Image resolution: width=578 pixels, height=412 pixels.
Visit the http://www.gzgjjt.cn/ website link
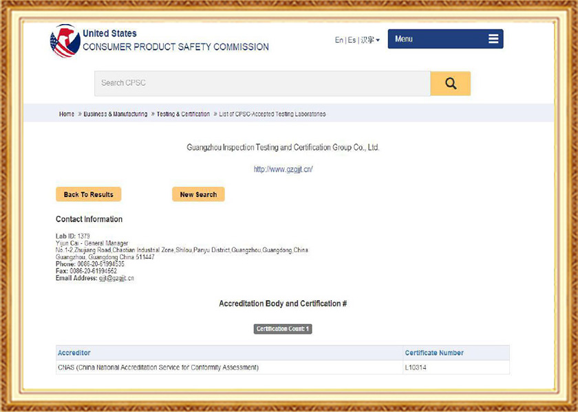[x=283, y=169]
